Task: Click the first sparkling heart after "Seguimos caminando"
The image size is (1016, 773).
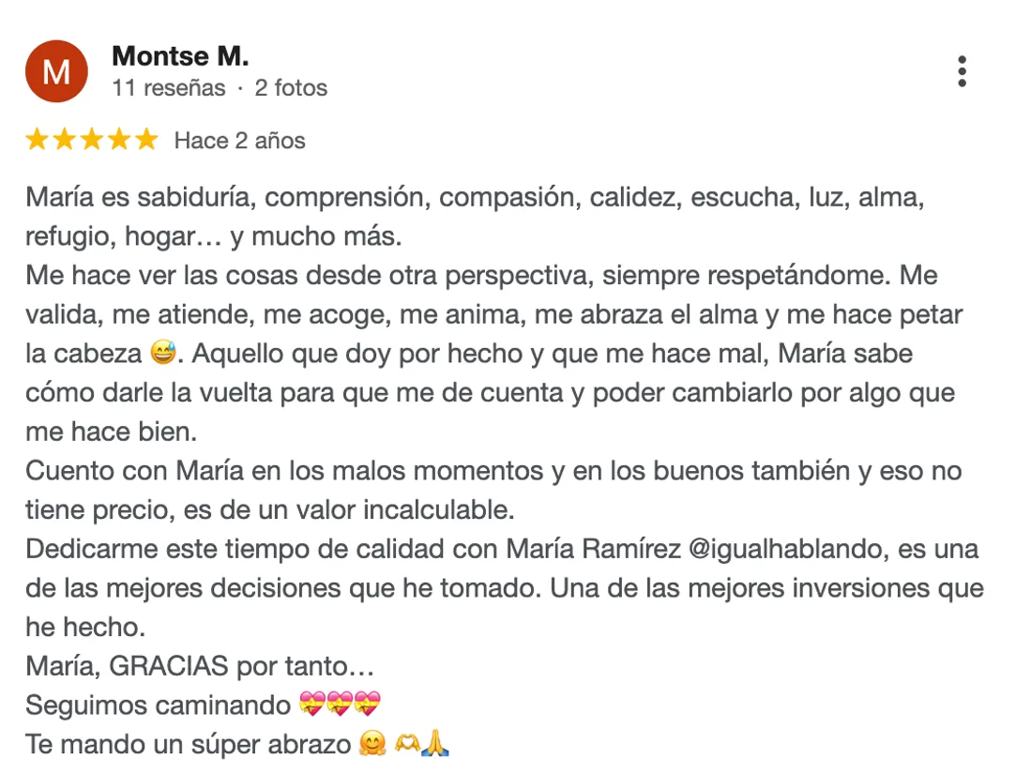Action: point(312,704)
